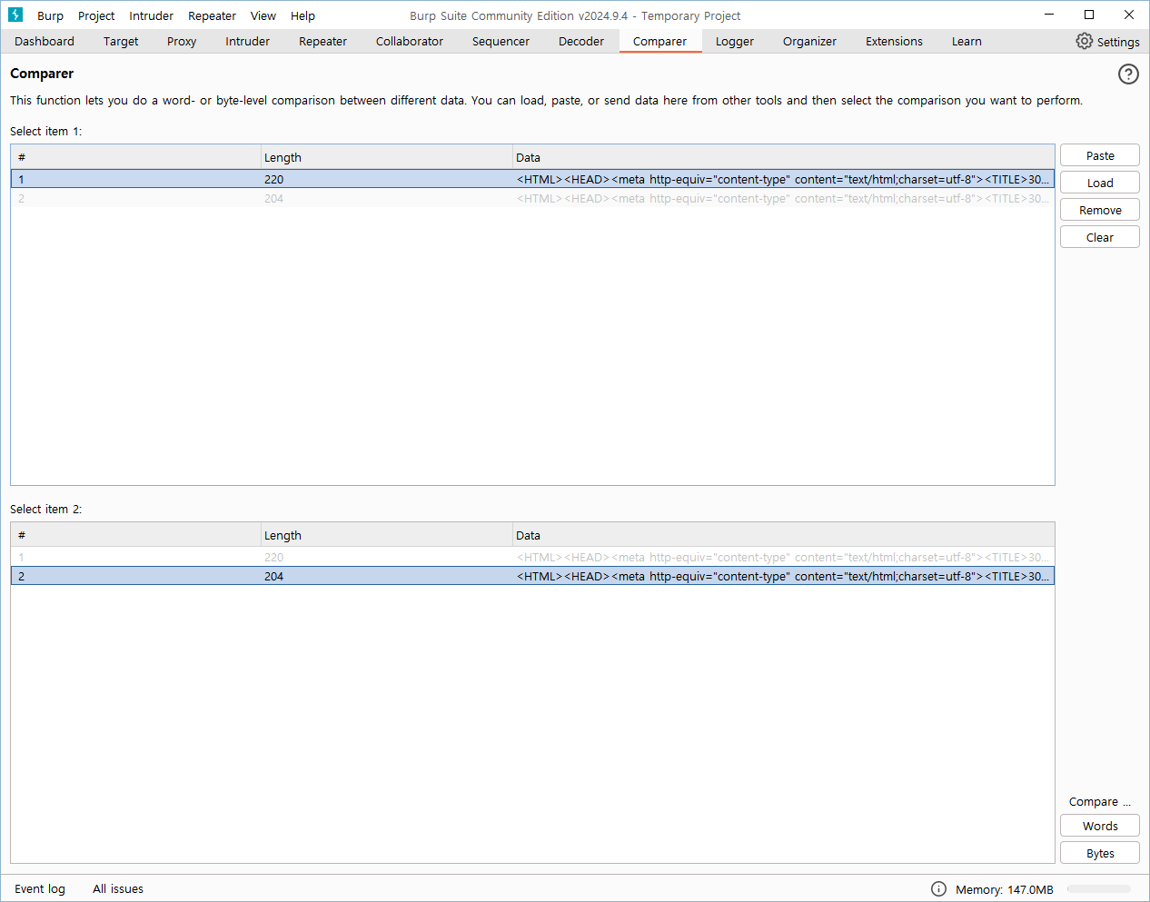Viewport: 1150px width, 902px height.
Task: Switch to the Intruder tab
Action: (247, 41)
